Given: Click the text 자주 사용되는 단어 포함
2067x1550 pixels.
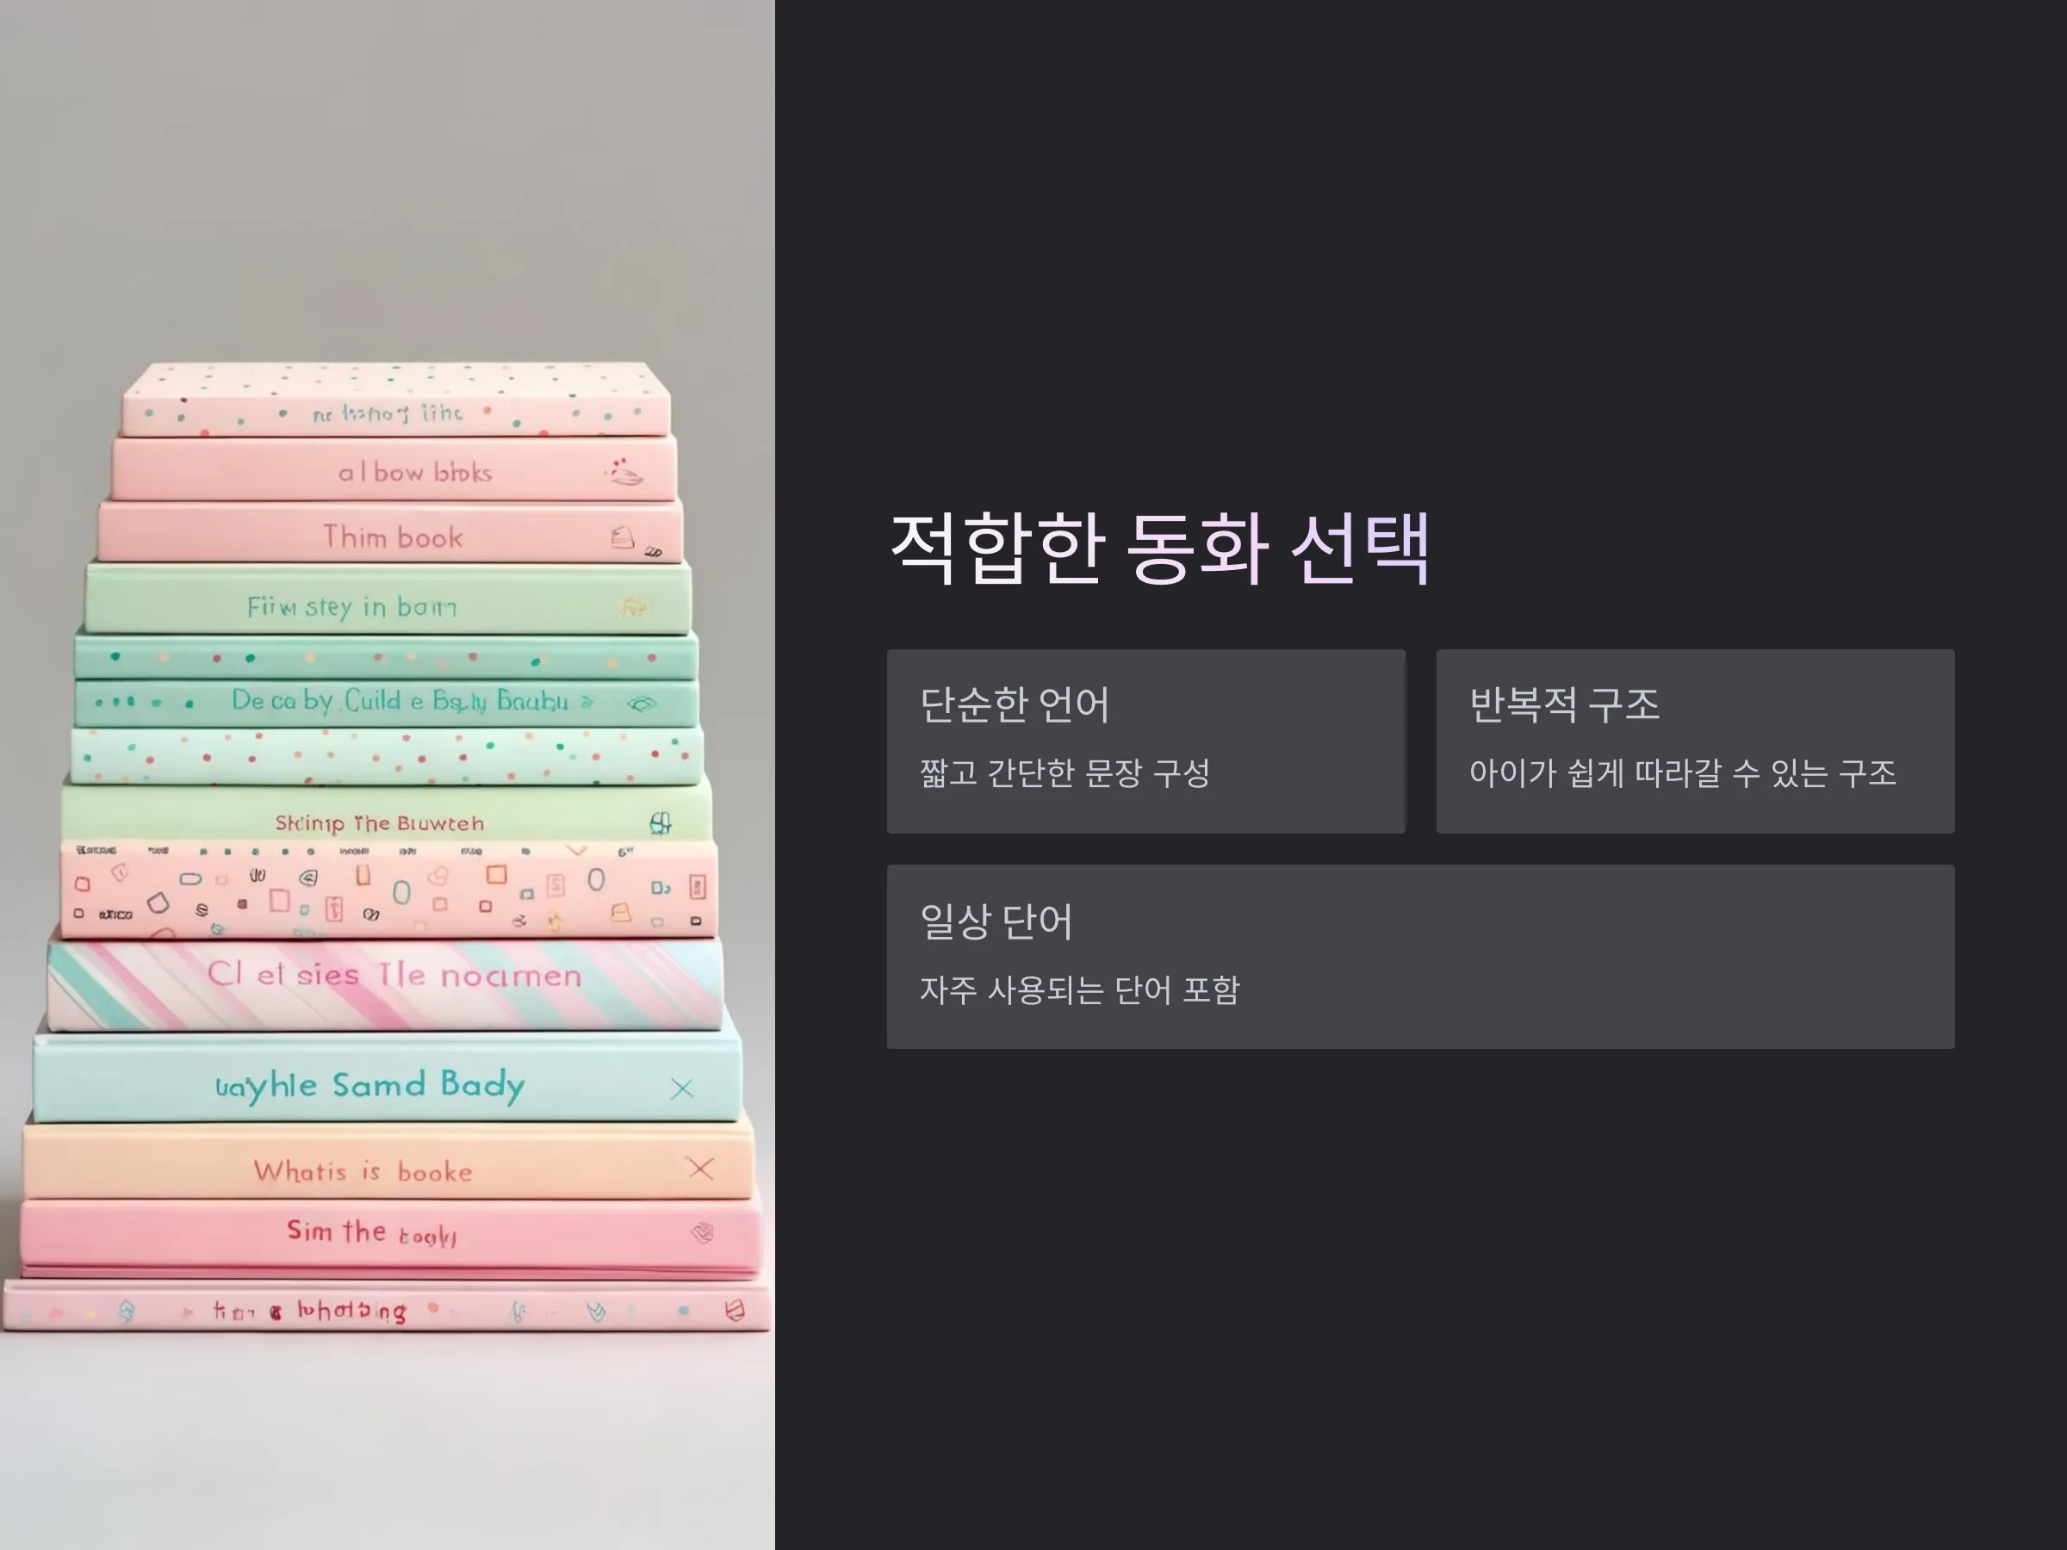Looking at the screenshot, I should [1079, 989].
